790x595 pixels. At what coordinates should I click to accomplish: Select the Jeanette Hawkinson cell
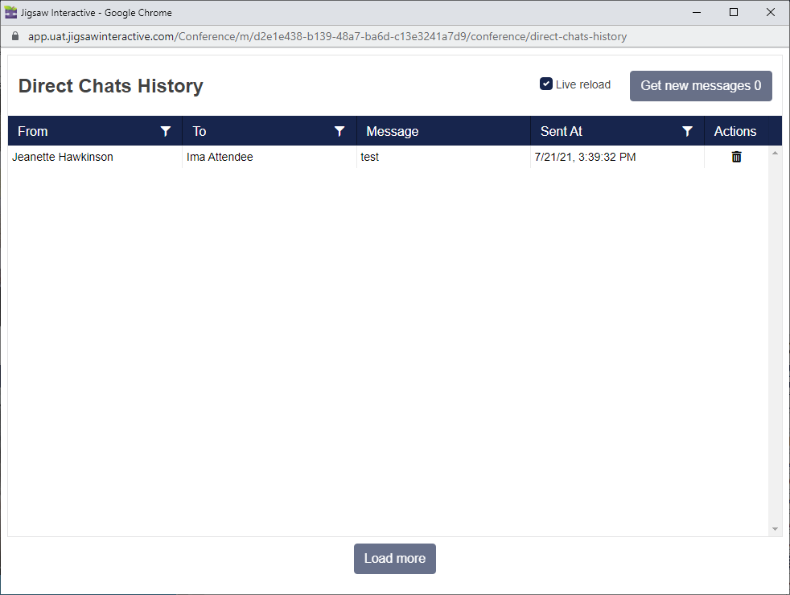click(63, 157)
